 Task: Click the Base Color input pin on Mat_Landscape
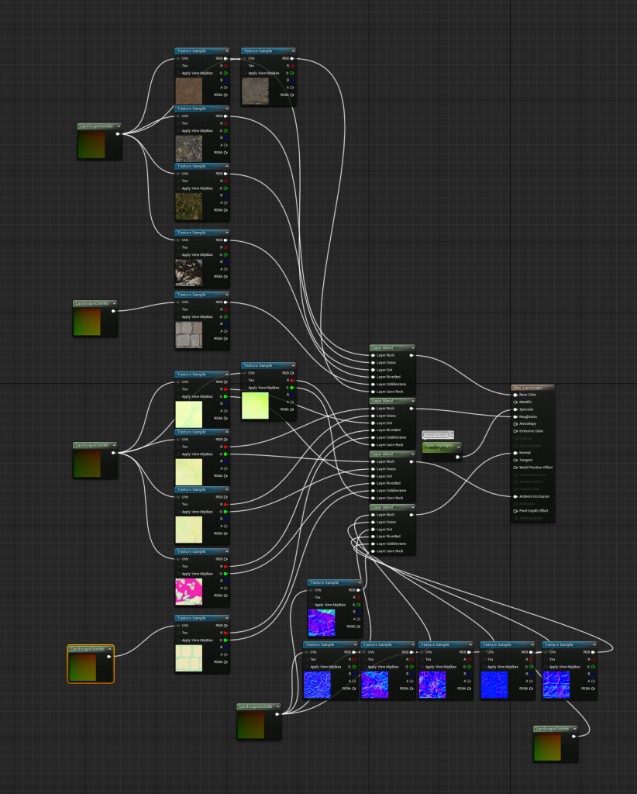pos(516,395)
